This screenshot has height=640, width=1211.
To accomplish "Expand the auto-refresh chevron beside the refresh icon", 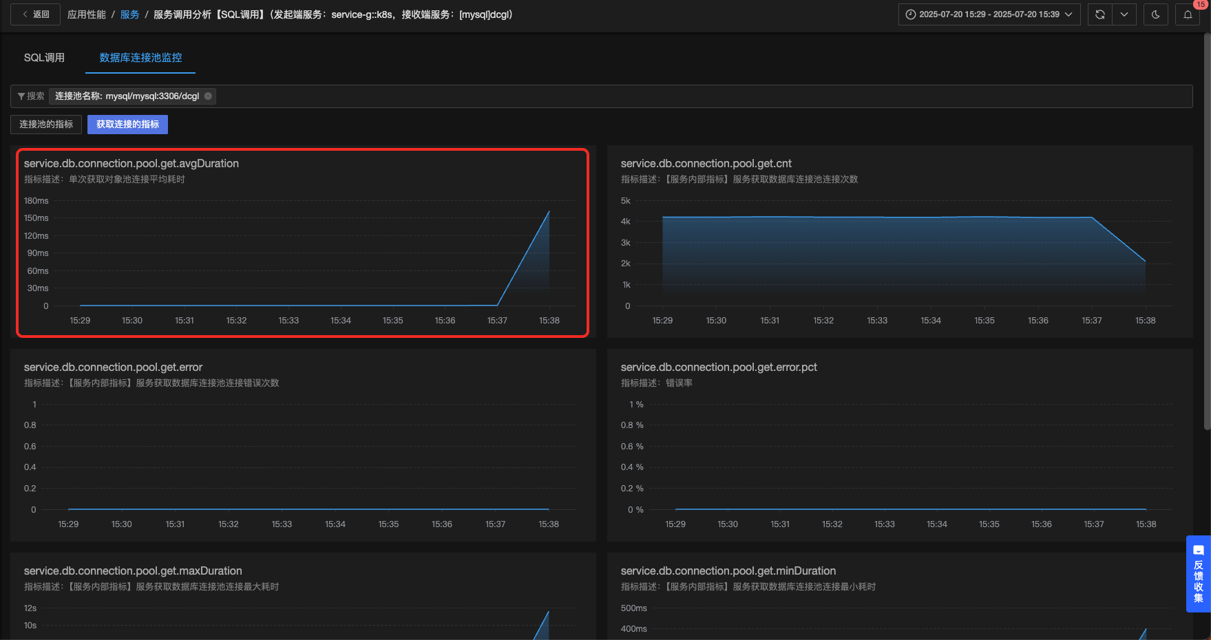I will point(1124,14).
